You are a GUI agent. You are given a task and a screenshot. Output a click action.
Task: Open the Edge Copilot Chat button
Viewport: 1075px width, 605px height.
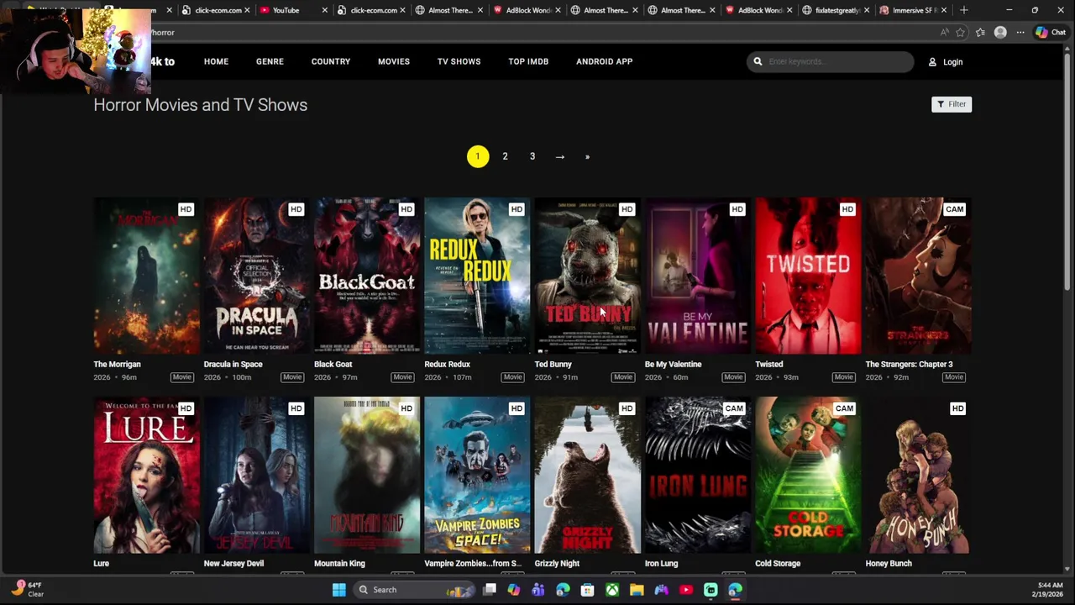point(1051,32)
